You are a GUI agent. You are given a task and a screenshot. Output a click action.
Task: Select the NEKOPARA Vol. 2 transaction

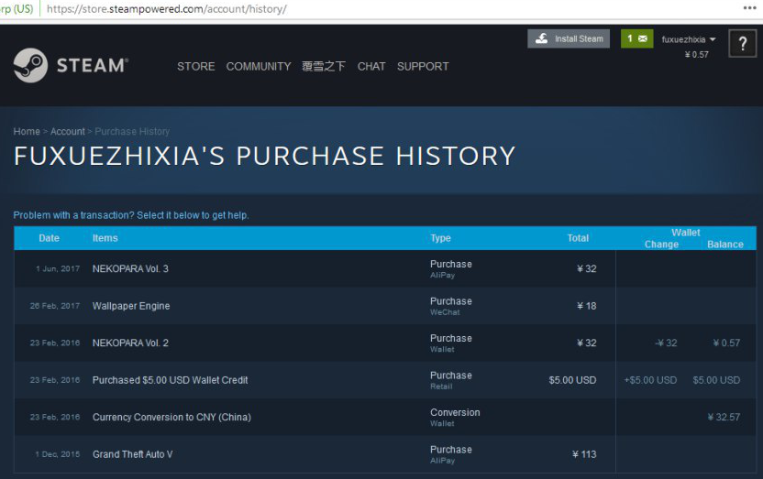click(x=130, y=343)
